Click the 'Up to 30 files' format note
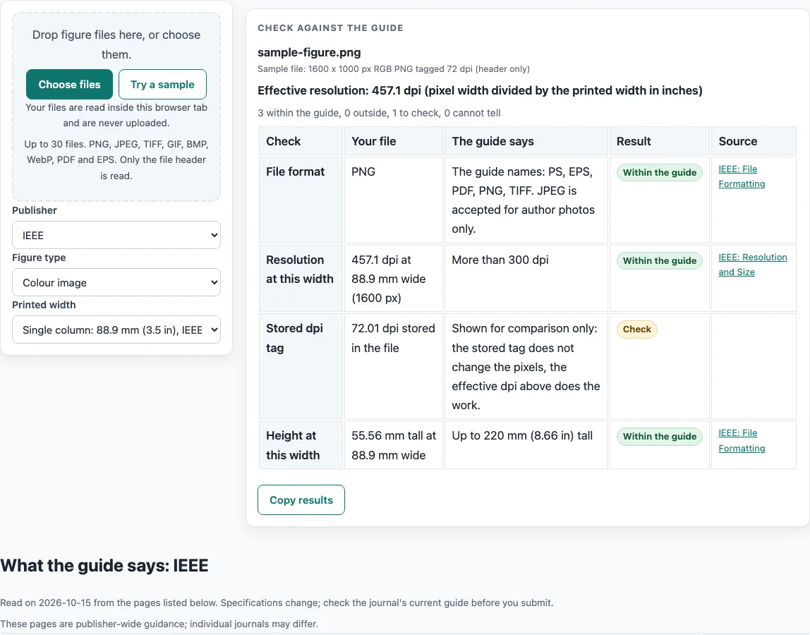 (116, 159)
